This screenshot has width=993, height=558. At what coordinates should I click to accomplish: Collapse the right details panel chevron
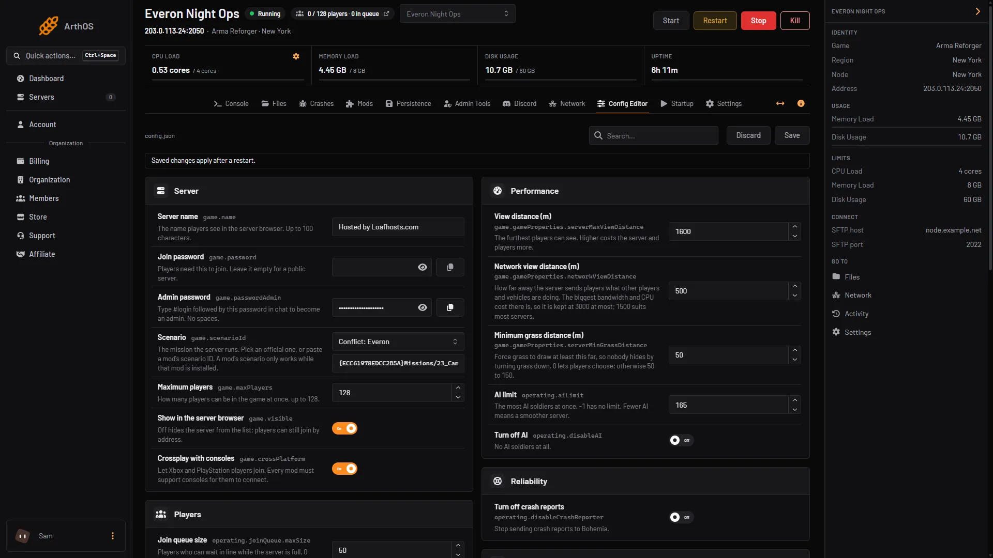[x=977, y=11]
